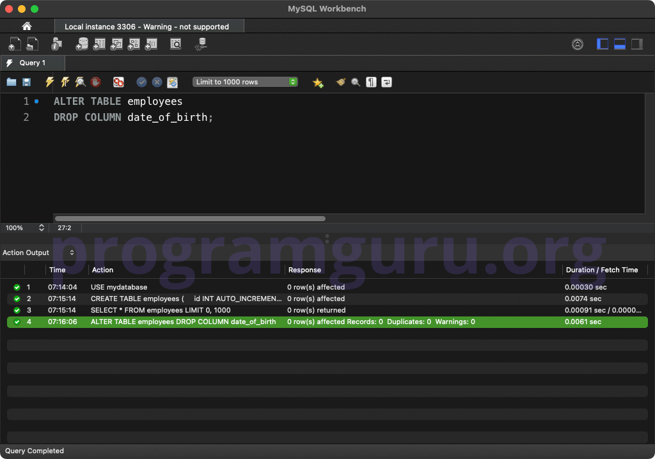Viewport: 655px width, 459px height.
Task: Create a new stored procedure icon
Action: 134,44
